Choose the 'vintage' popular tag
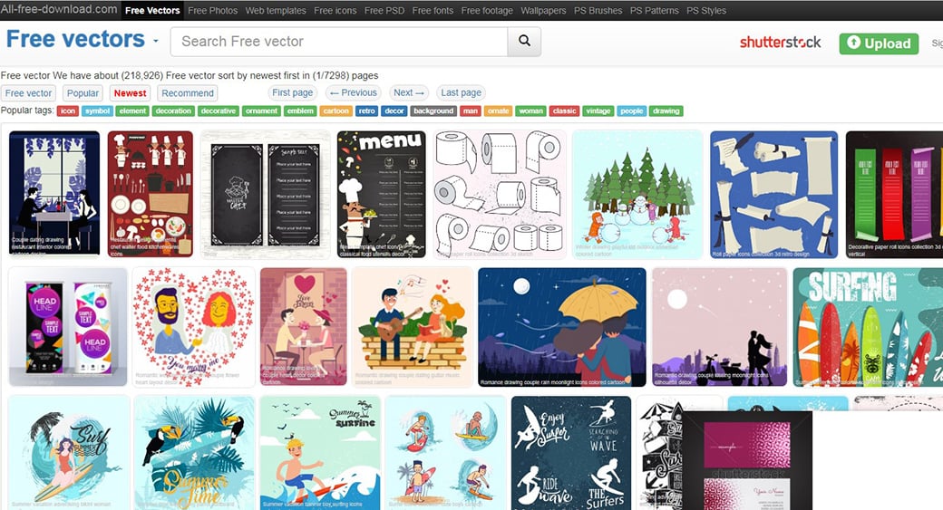Image resolution: width=943 pixels, height=510 pixels. (x=598, y=111)
